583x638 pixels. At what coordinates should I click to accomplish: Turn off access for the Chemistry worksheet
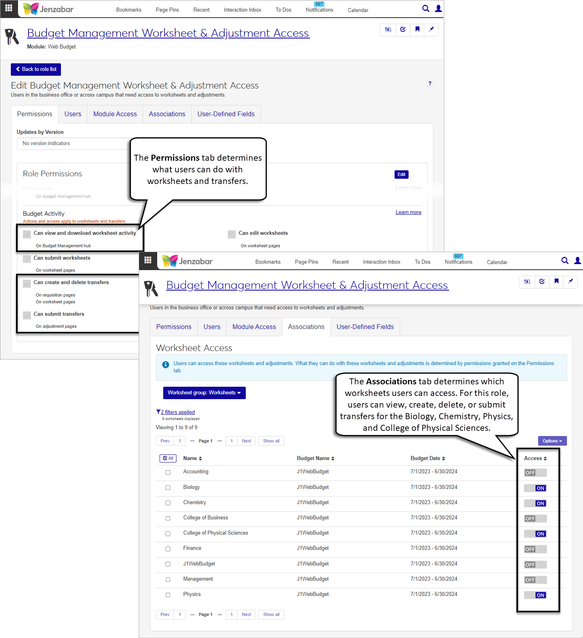(535, 503)
